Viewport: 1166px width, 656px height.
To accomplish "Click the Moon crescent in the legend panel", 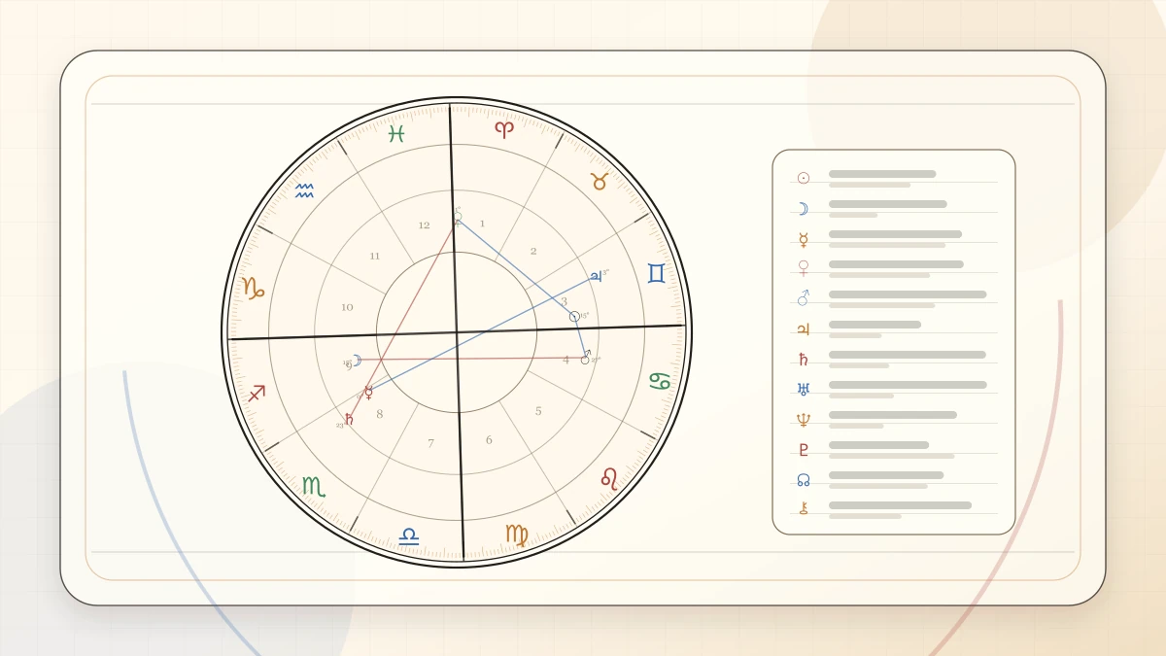I will click(804, 208).
